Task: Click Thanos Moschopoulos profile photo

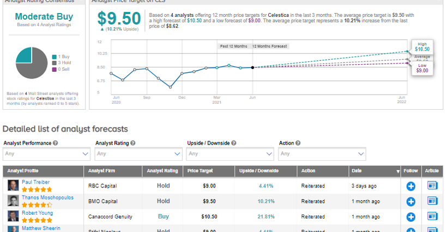Action: pos(13,201)
